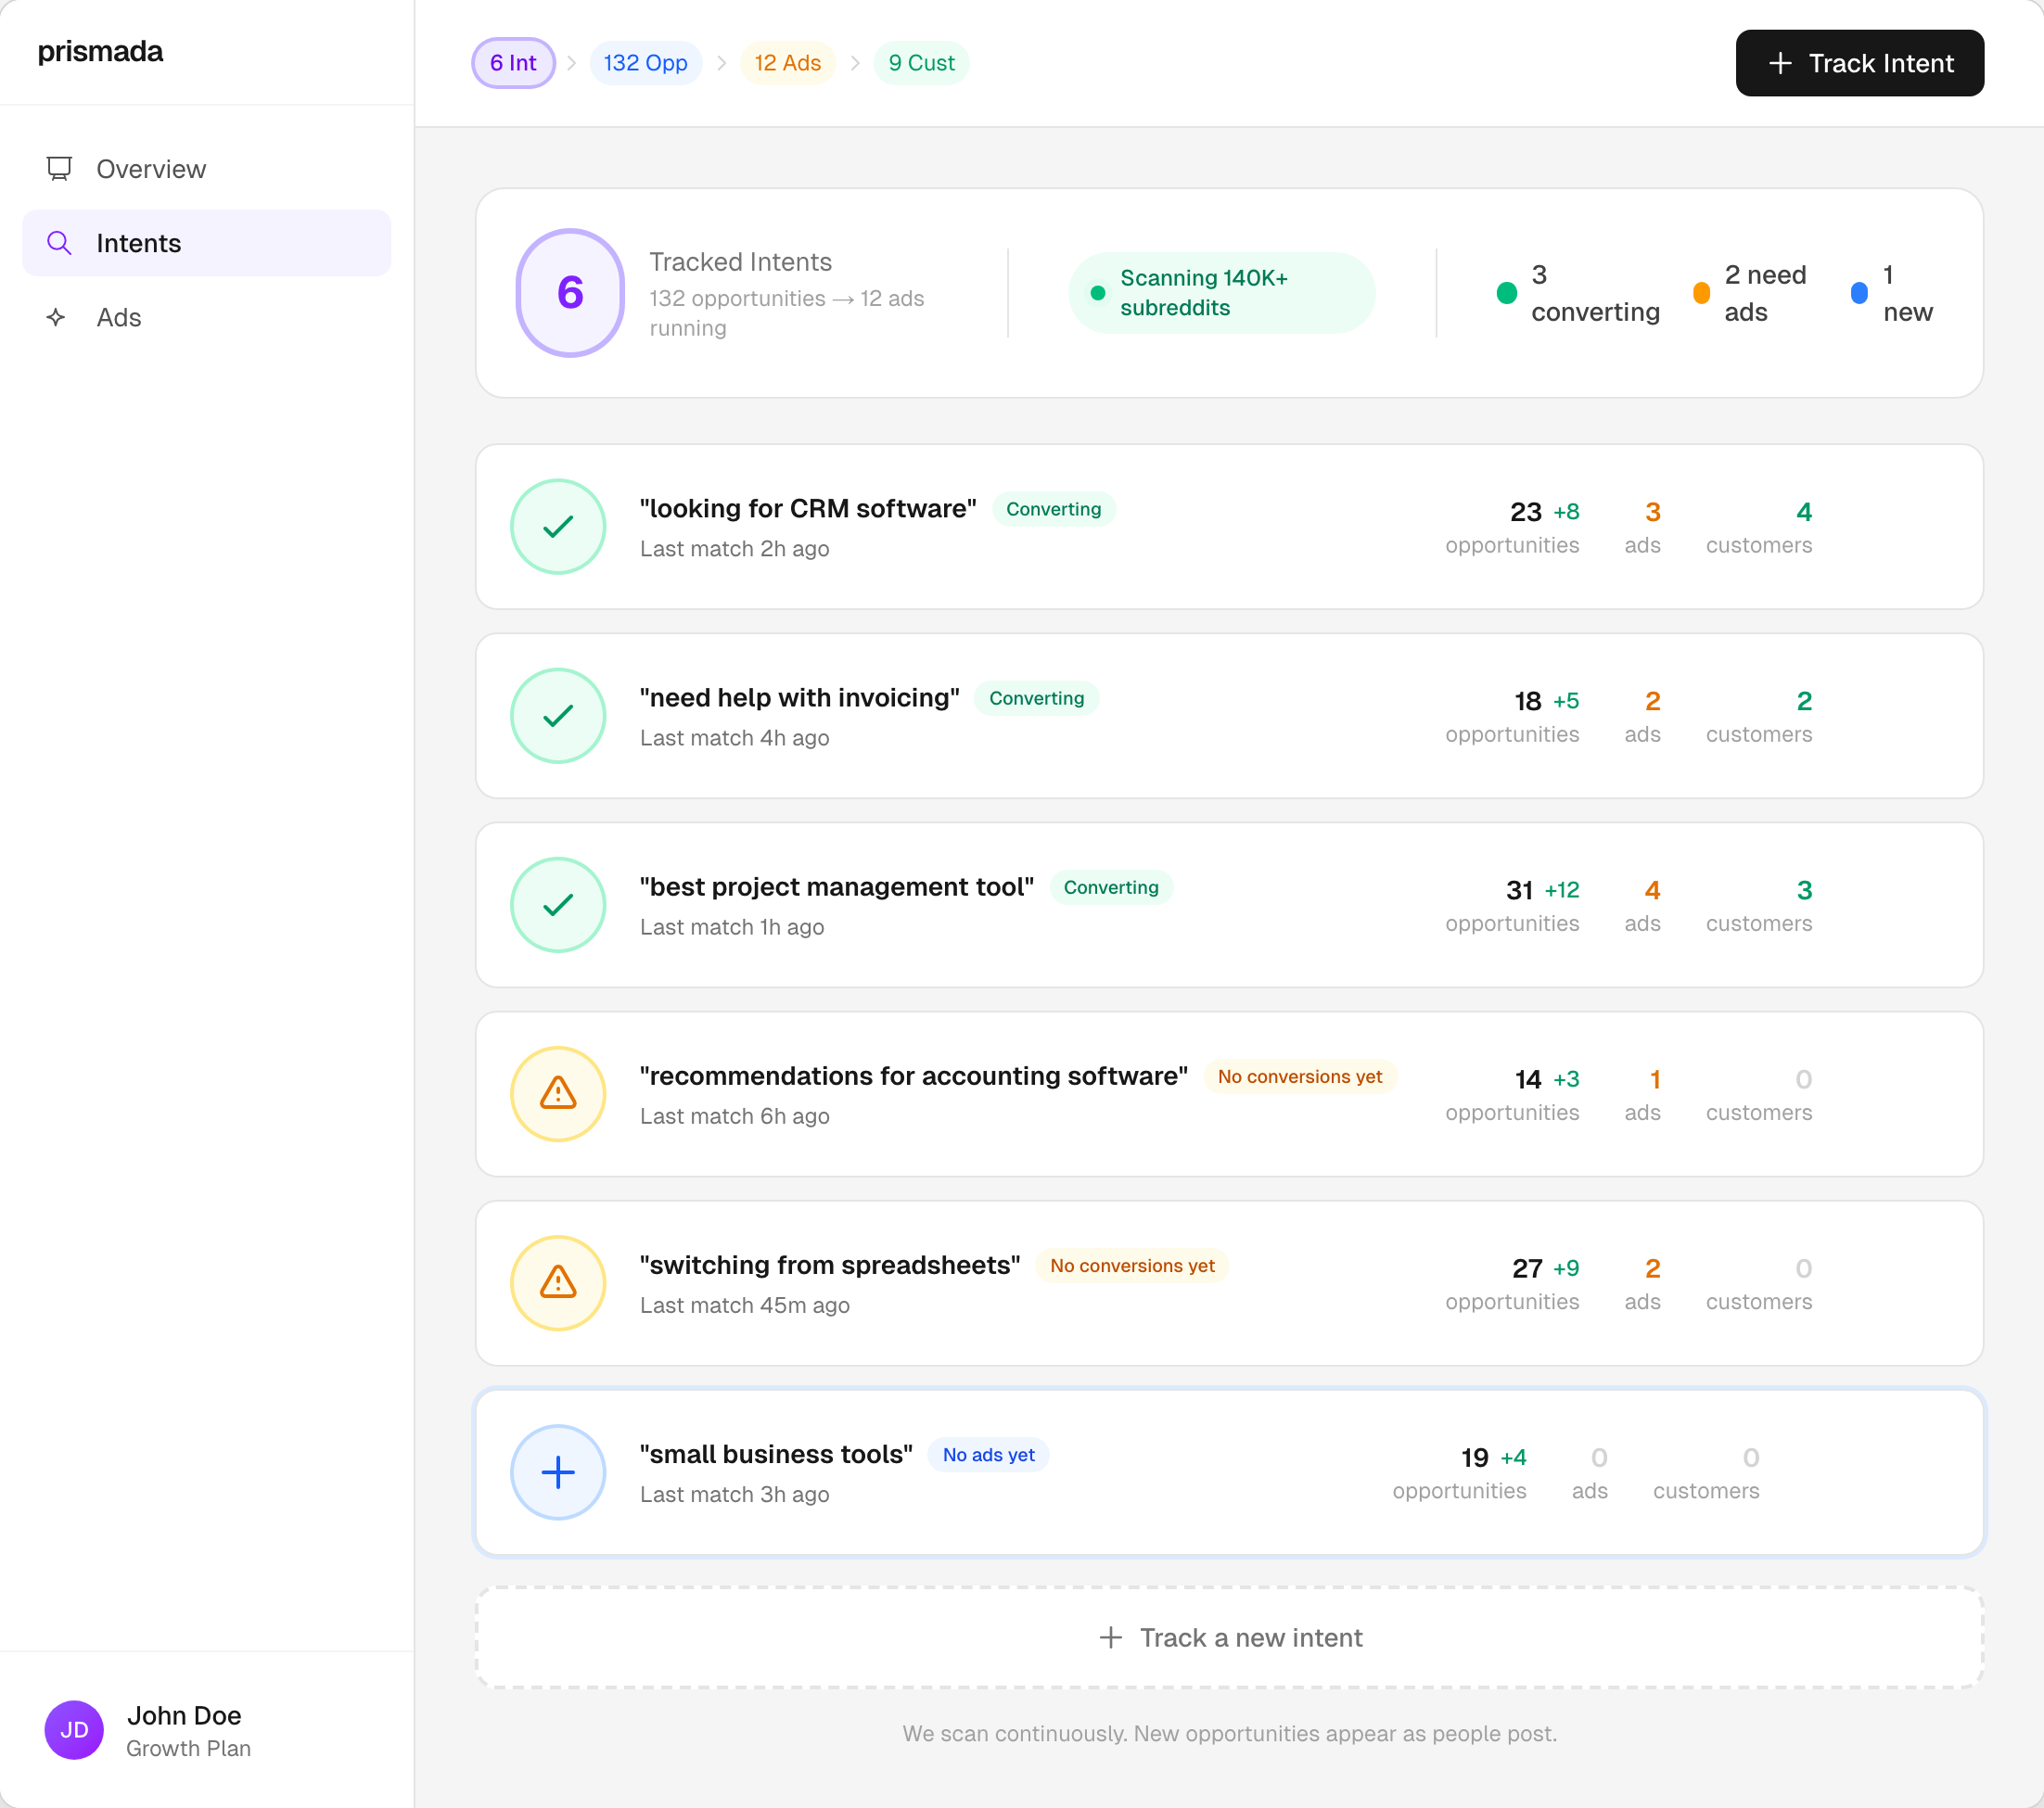The image size is (2044, 1808).
Task: Expand the chevron after 6 Int breadcrumb
Action: point(570,62)
